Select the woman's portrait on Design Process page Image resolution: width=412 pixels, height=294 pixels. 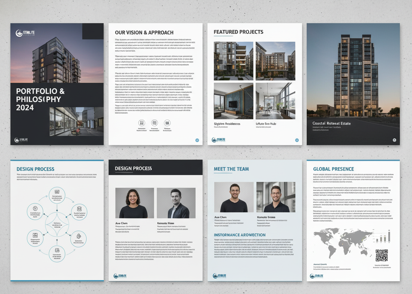point(135,203)
